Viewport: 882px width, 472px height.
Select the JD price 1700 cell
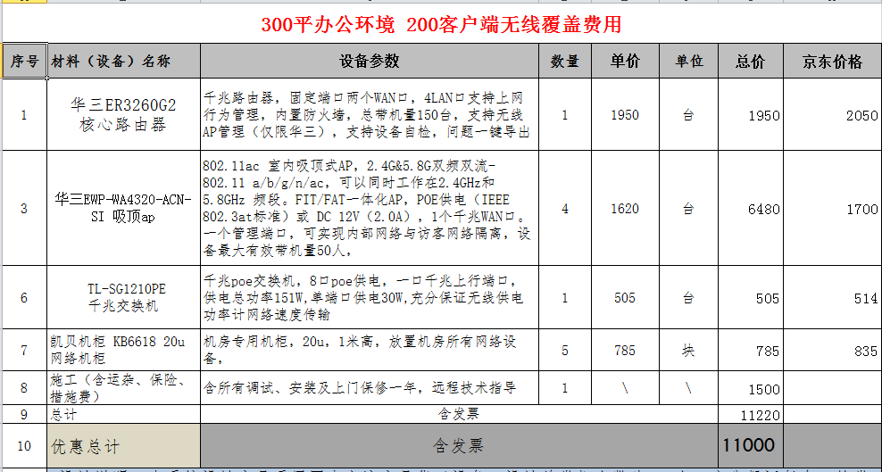(x=833, y=208)
